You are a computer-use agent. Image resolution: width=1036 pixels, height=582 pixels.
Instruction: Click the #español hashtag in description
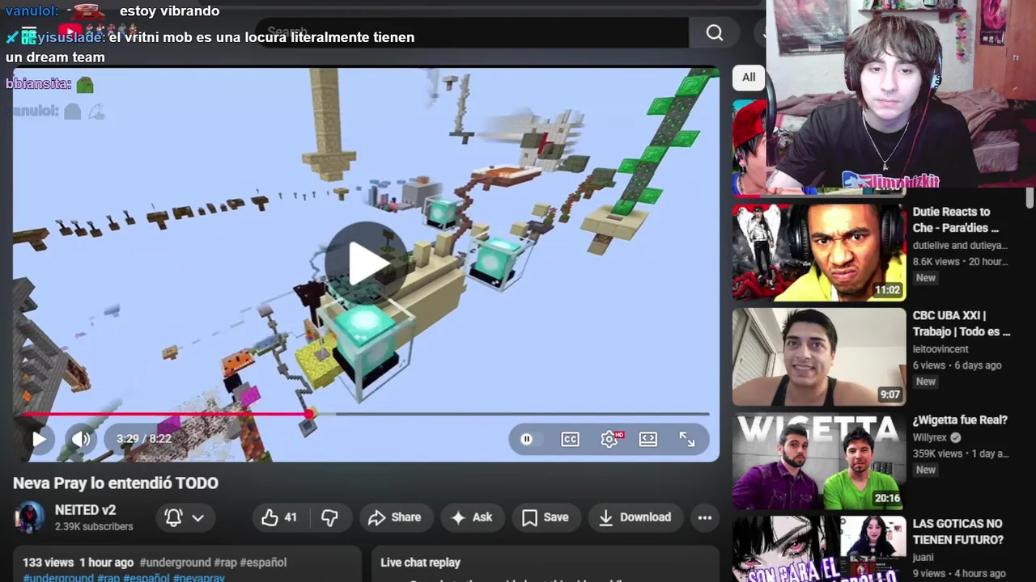[263, 563]
